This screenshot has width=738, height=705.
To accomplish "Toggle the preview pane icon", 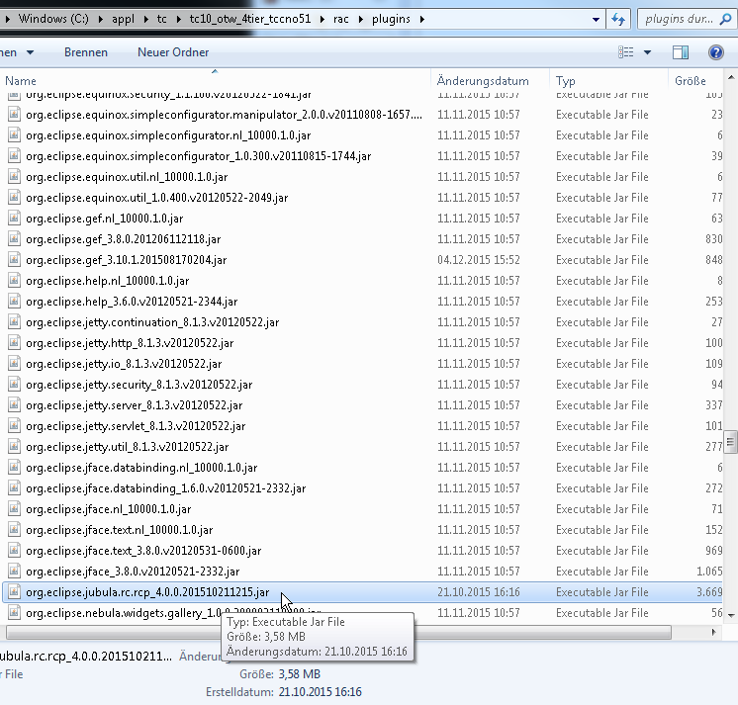I will (x=680, y=52).
